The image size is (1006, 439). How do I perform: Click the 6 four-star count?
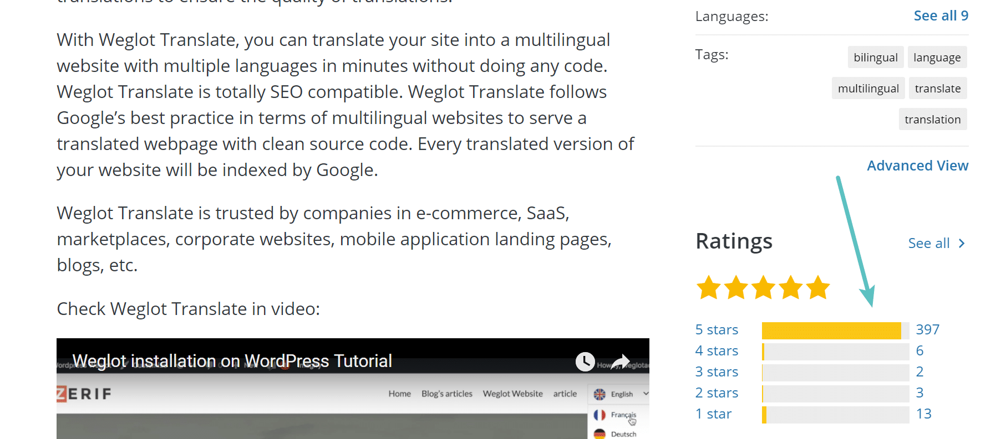(x=919, y=350)
